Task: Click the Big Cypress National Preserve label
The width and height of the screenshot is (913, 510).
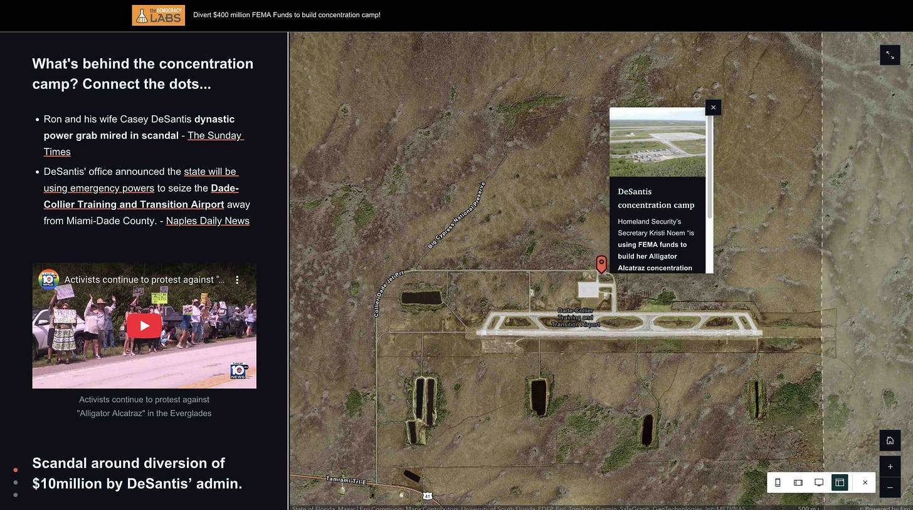Action: (x=456, y=216)
